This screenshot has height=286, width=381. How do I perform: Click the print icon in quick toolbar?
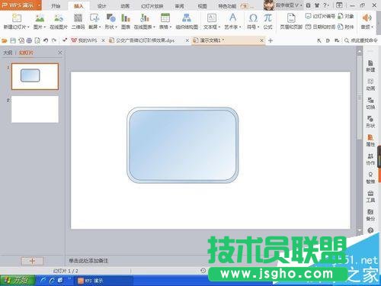29,40
